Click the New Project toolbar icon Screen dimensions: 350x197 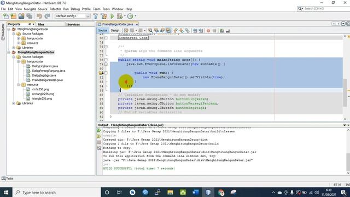pyautogui.click(x=13, y=16)
